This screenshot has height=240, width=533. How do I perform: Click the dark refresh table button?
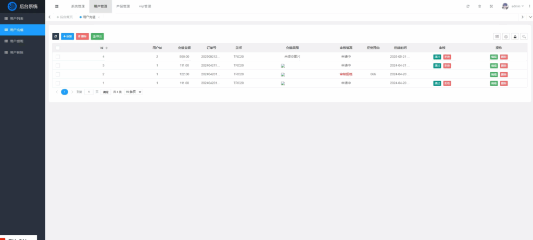tap(56, 36)
